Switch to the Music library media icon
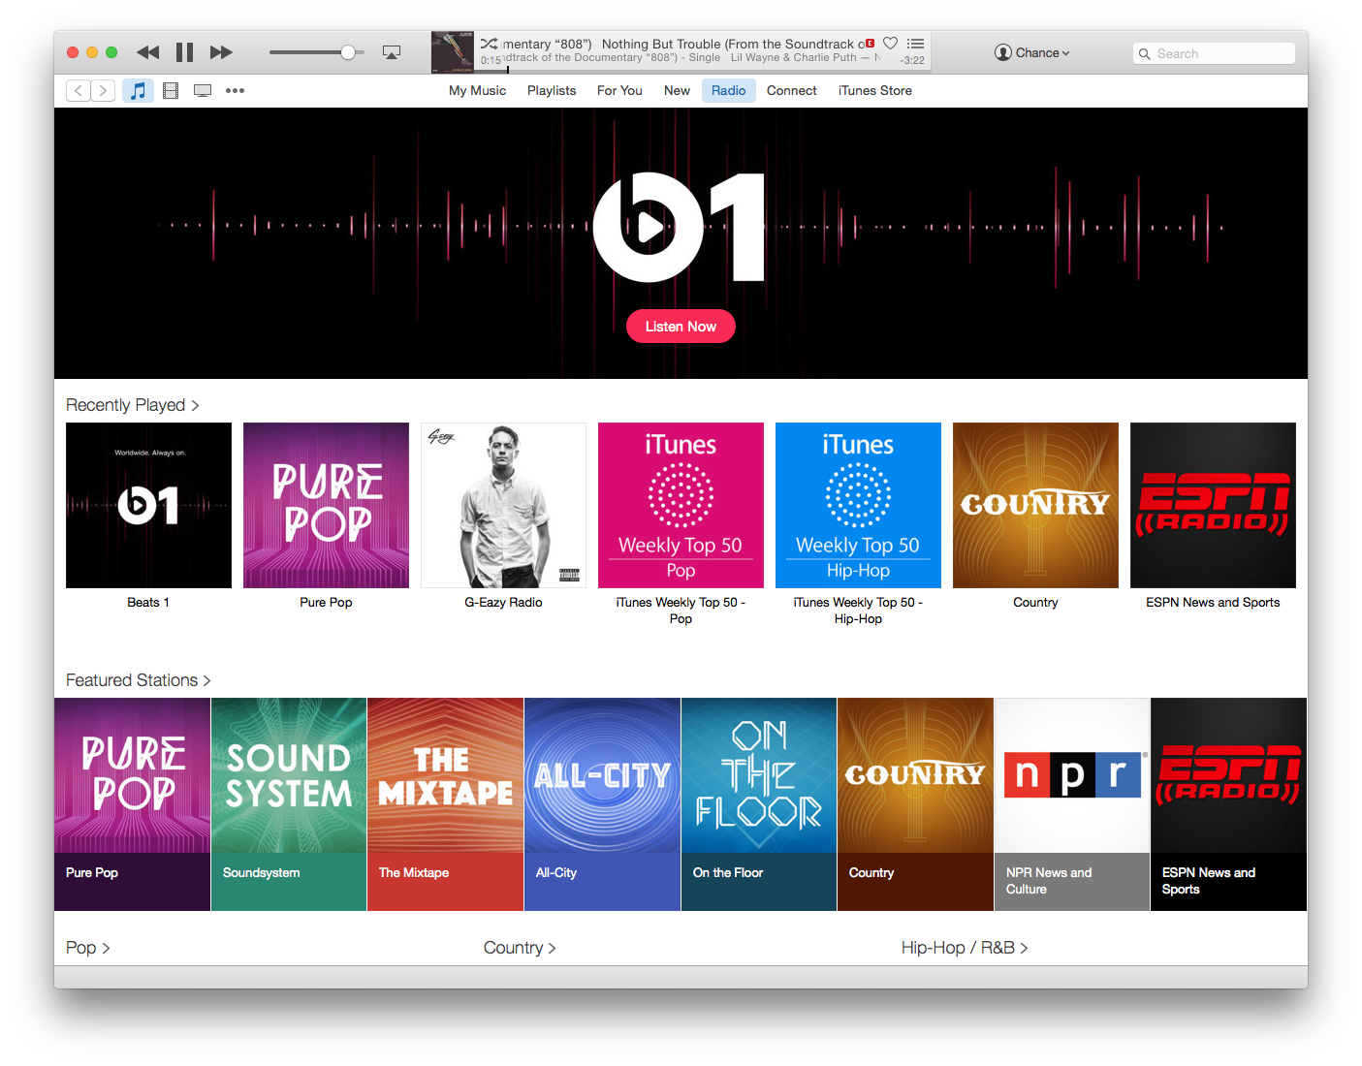The height and width of the screenshot is (1066, 1362). pyautogui.click(x=138, y=90)
